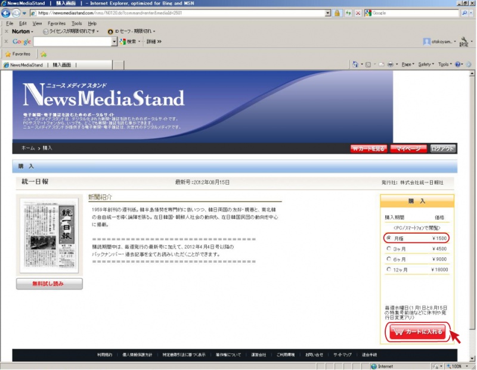Click the カートを見る view cart button
The height and width of the screenshot is (370, 477).
tap(368, 149)
